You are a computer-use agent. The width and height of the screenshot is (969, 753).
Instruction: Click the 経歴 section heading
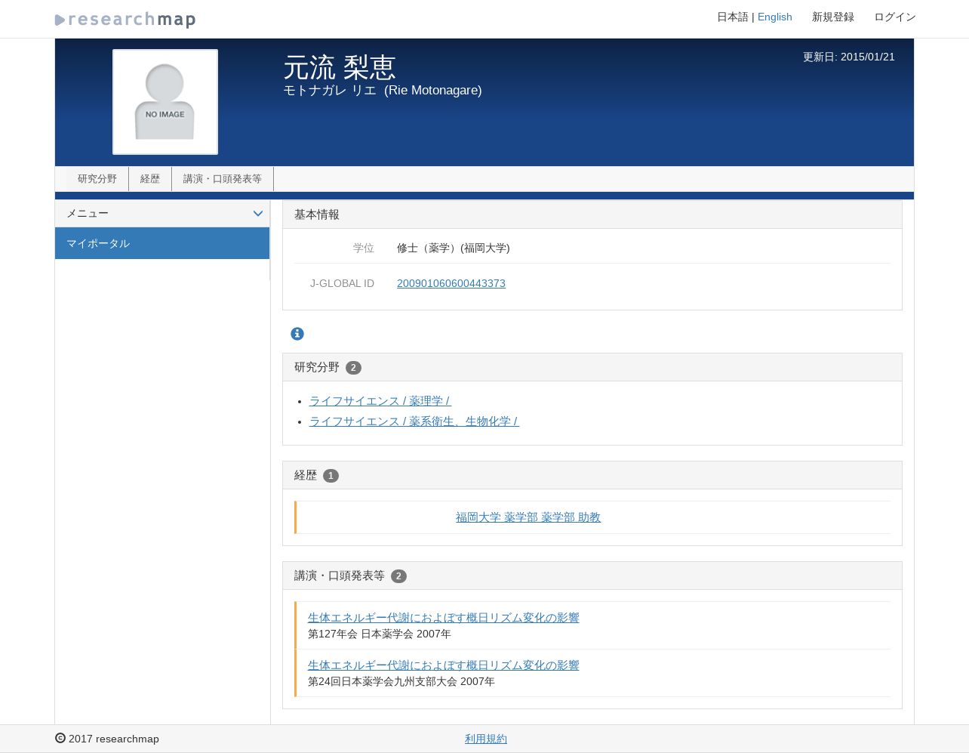pyautogui.click(x=306, y=475)
